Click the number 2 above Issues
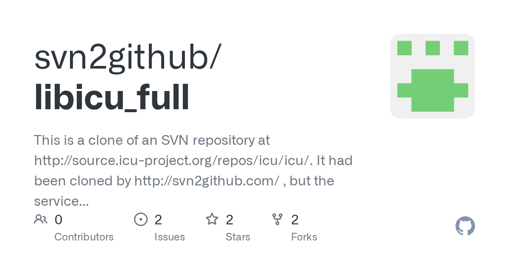This screenshot has height=254, width=509. (158, 220)
